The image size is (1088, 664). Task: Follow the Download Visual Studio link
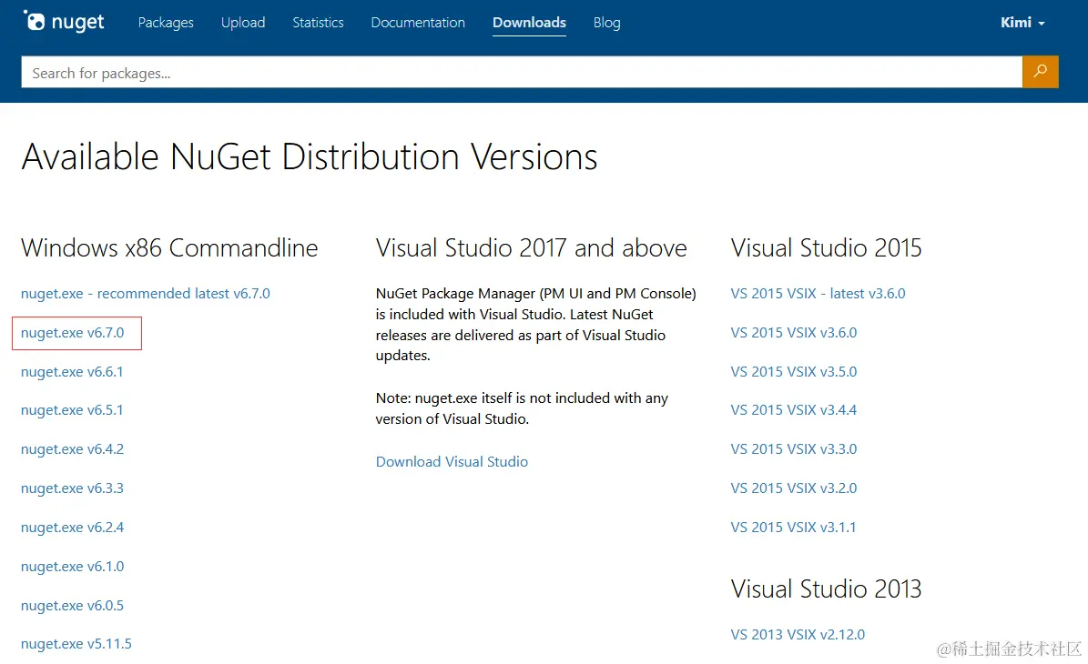(452, 461)
